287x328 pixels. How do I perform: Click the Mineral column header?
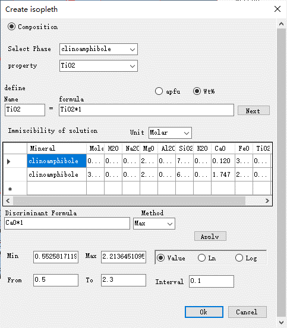[56, 148]
